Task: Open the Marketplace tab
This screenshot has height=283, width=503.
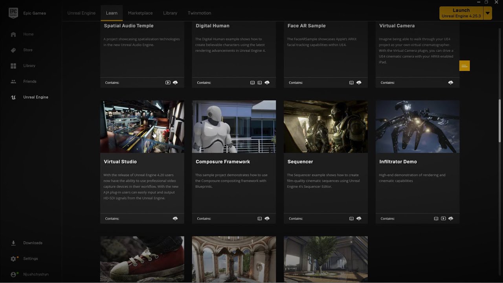Action: tap(140, 13)
